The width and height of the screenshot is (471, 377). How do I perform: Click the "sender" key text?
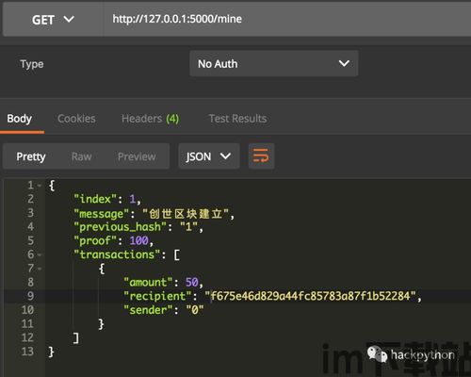(x=148, y=310)
